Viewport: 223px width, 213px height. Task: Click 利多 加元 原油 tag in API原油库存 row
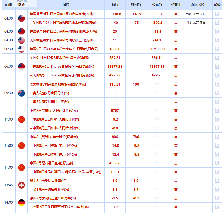click(x=196, y=14)
